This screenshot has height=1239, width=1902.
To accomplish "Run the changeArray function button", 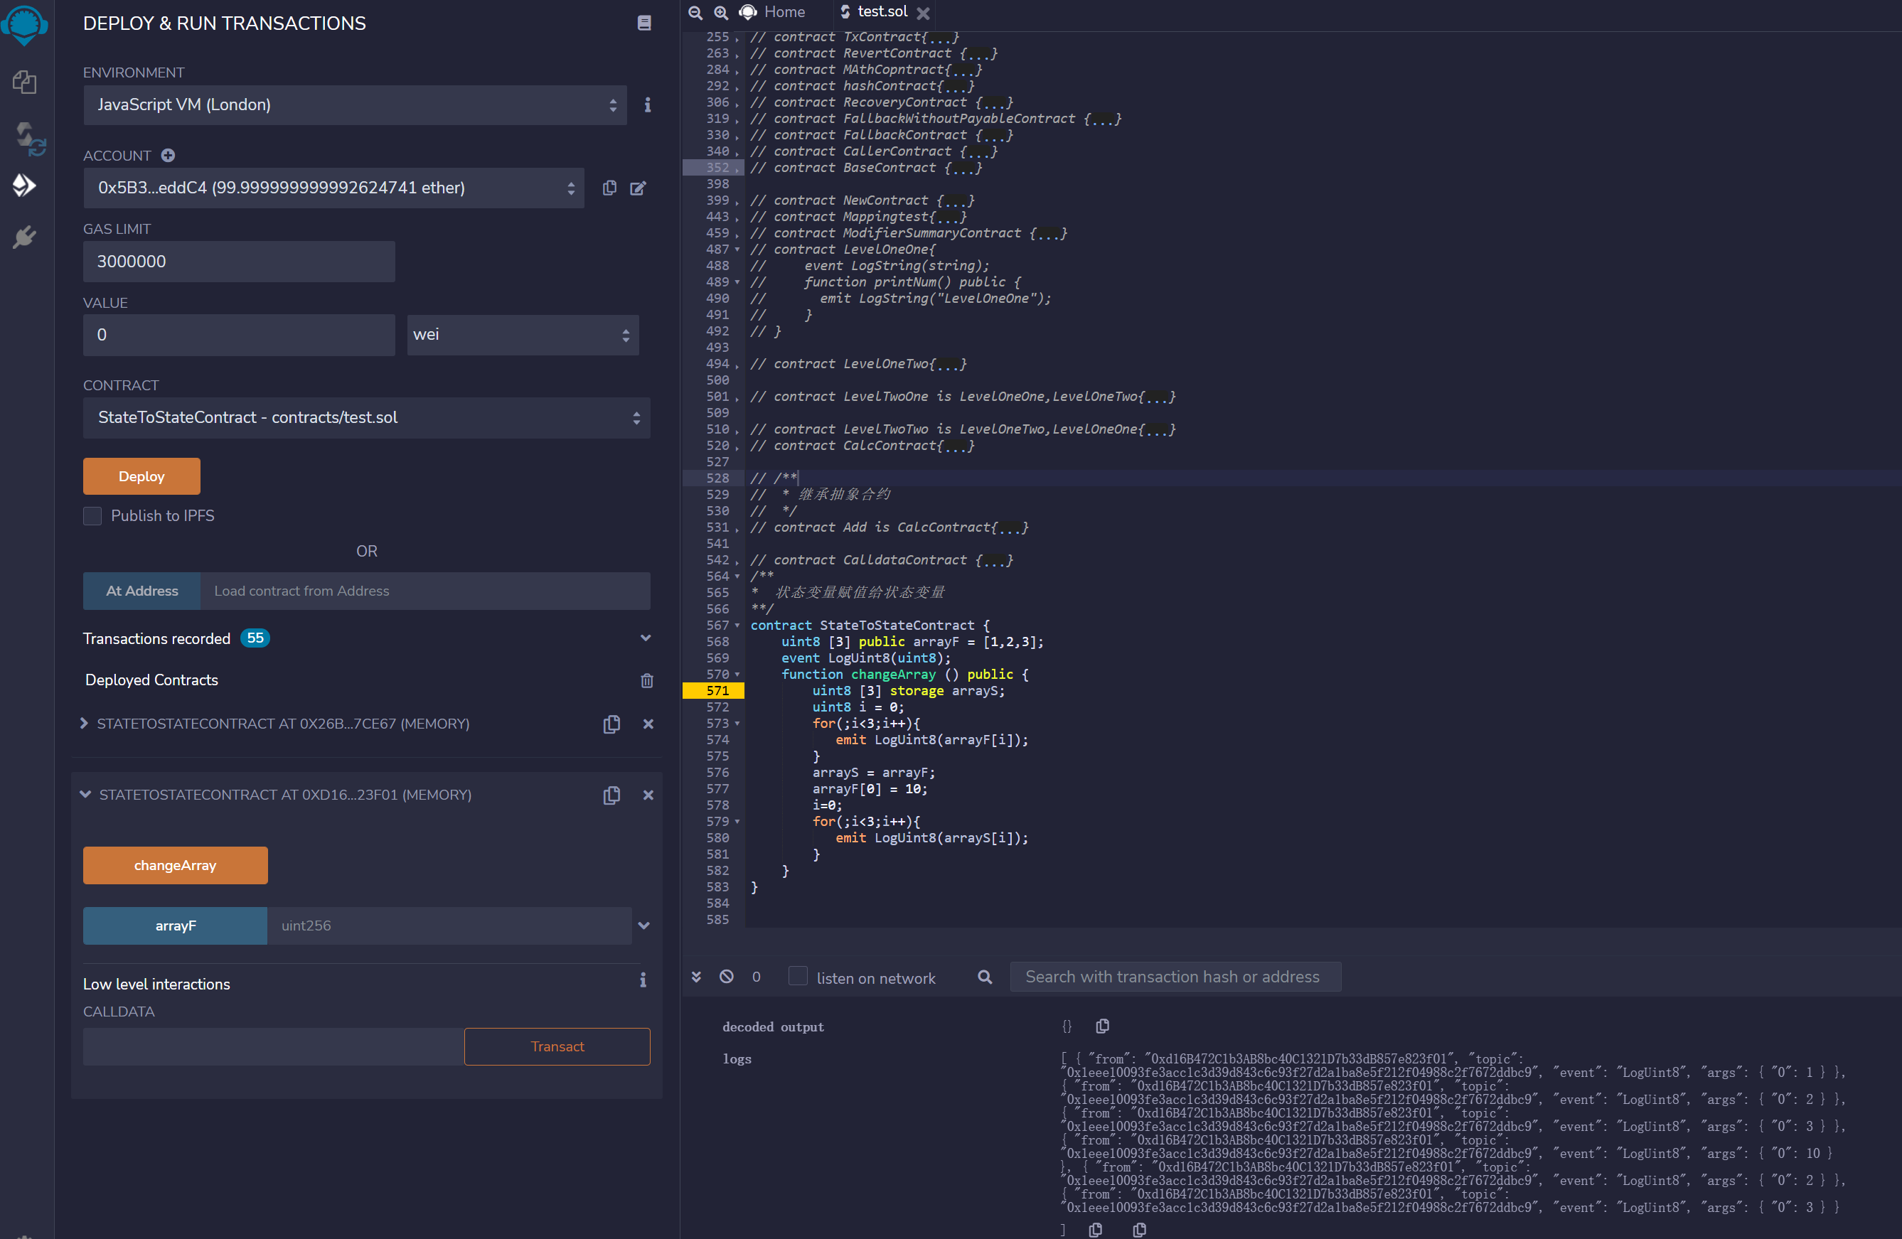I will pyautogui.click(x=175, y=865).
